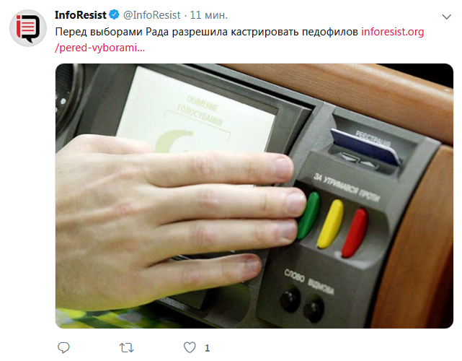Click the retweet arrows icon
Viewport: 462px width, 361px height.
(127, 348)
